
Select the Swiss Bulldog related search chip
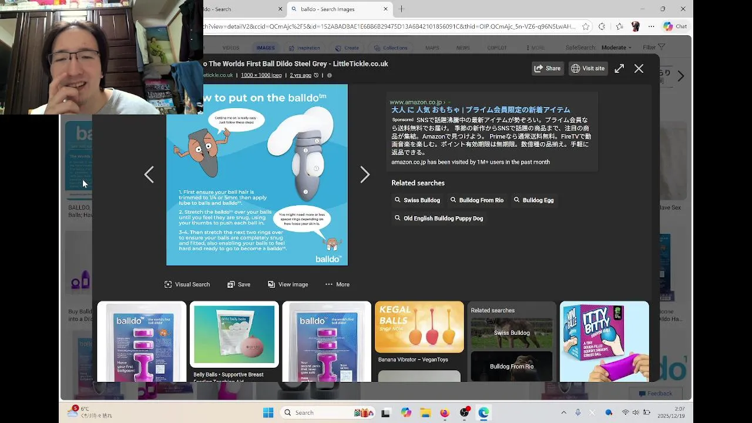coord(417,200)
